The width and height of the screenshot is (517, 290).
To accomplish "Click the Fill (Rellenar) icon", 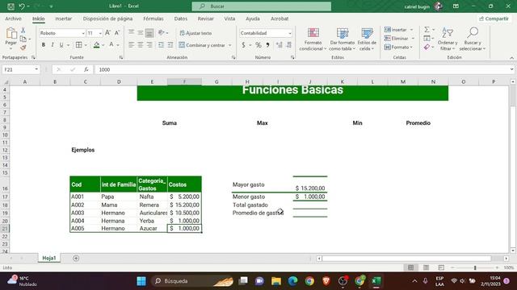I will tap(427, 39).
